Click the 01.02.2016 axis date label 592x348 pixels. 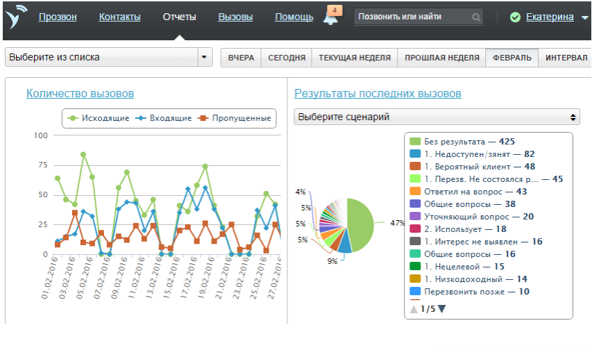point(50,278)
